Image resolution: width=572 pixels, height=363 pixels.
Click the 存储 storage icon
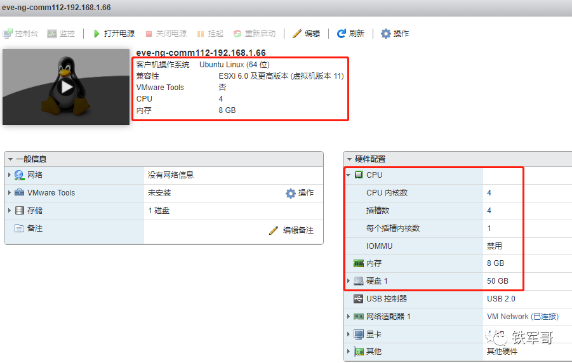tap(19, 211)
